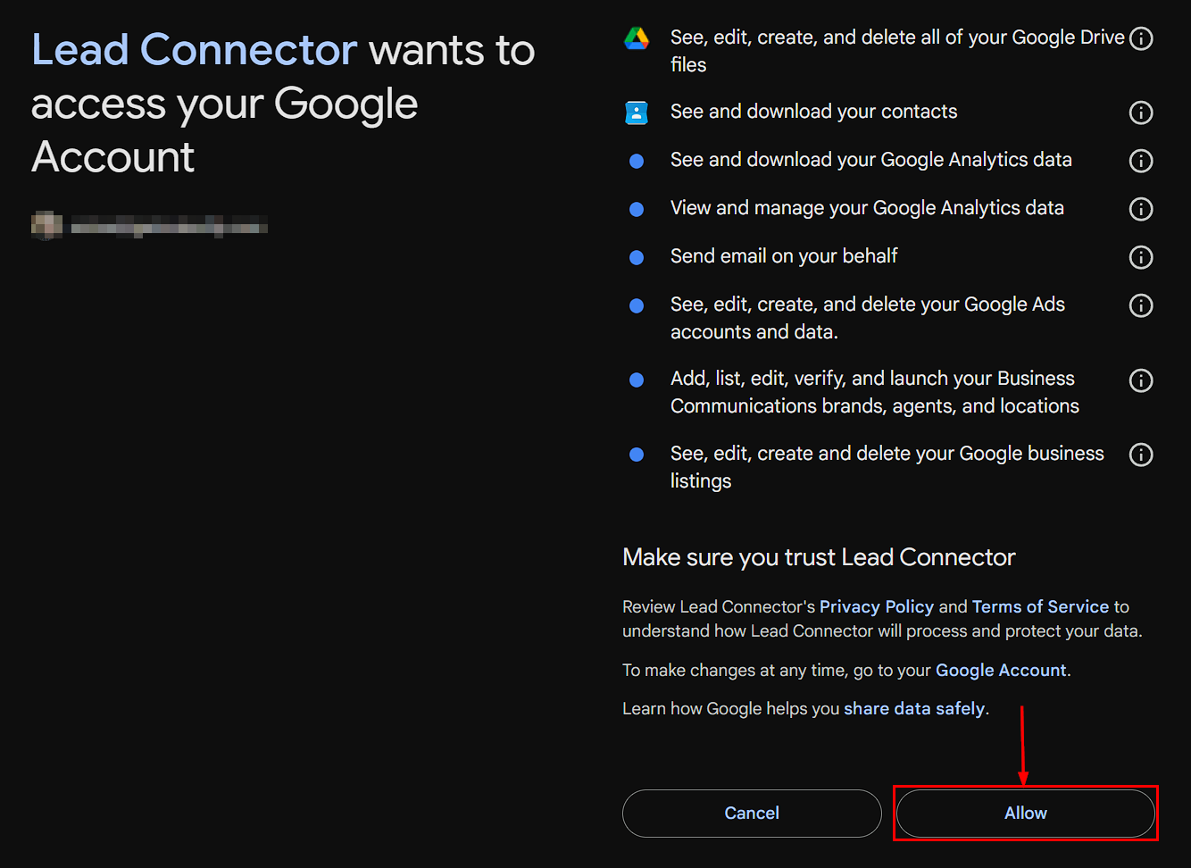Viewport: 1191px width, 868px height.
Task: Click the Contacts icon
Action: tap(637, 113)
